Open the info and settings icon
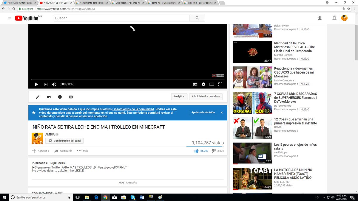Viewport: 358px width, 201px height. [x=60, y=97]
